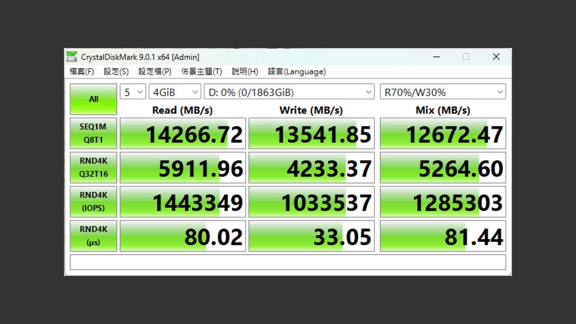Click the RND4K read result 5911.96
Image resolution: width=576 pixels, height=324 pixels.
[x=183, y=168]
